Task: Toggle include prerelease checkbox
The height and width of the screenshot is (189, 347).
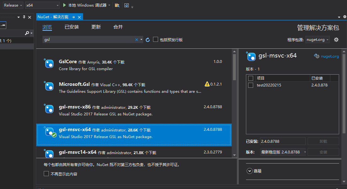Action: (x=156, y=39)
